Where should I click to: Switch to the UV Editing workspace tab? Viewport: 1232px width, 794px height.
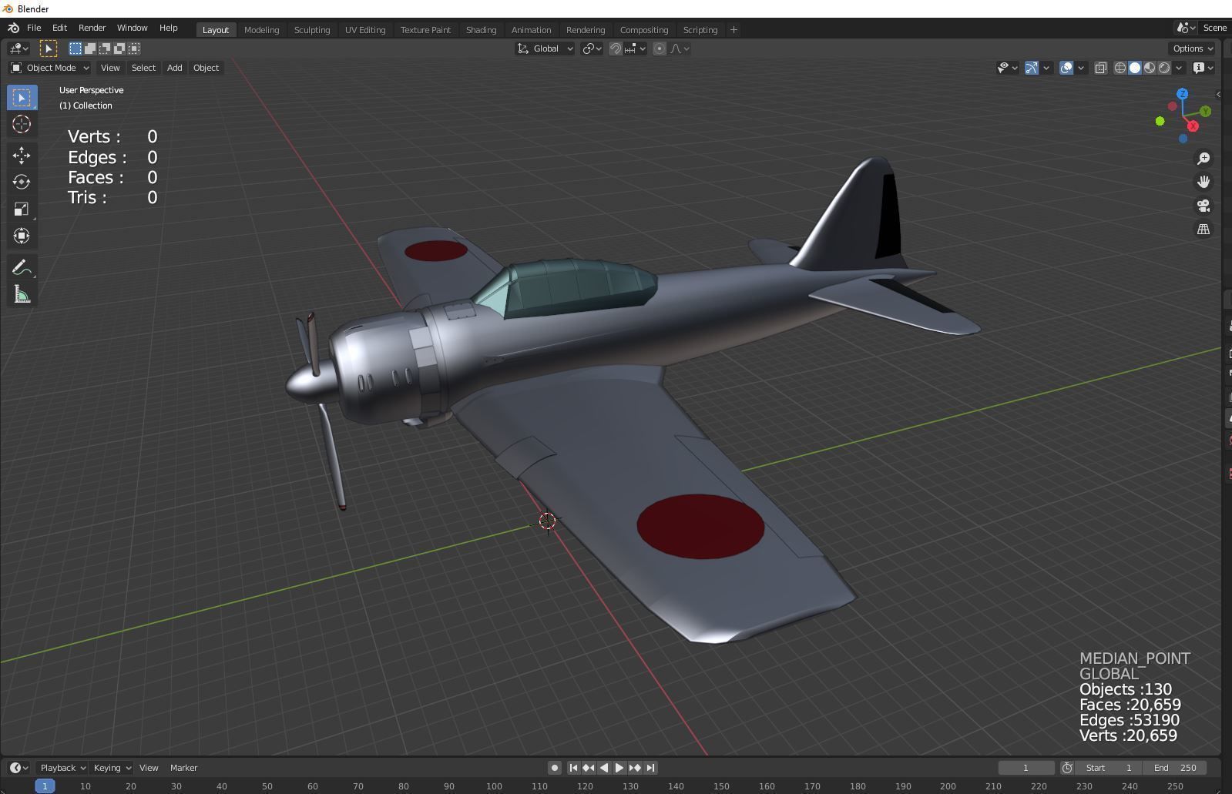(365, 30)
